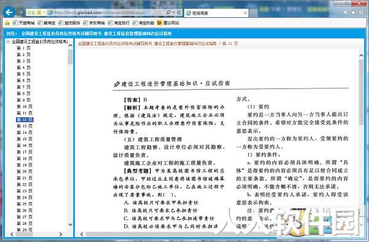Select 第 13 页 in tree
This screenshot has height=242, width=369.
(25, 126)
